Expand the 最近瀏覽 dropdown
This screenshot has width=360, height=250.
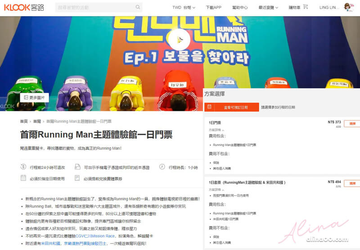pyautogui.click(x=268, y=7)
